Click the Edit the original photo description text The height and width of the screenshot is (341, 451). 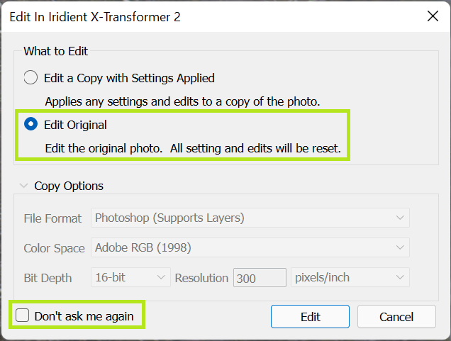click(x=193, y=149)
